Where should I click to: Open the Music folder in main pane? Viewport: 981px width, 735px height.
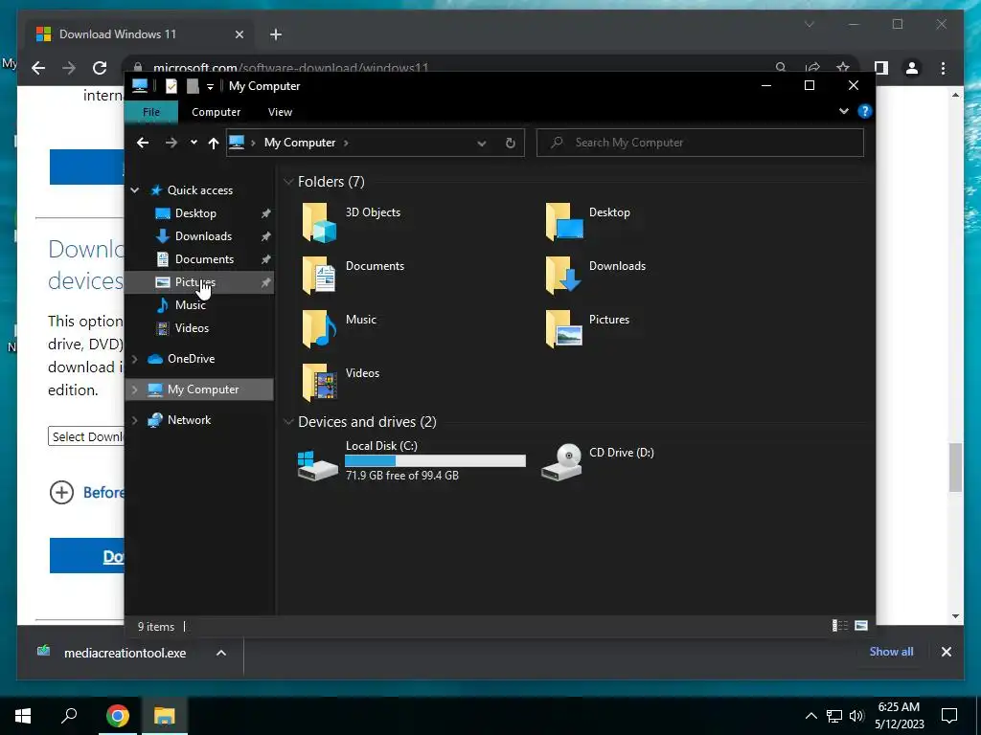pyautogui.click(x=319, y=329)
